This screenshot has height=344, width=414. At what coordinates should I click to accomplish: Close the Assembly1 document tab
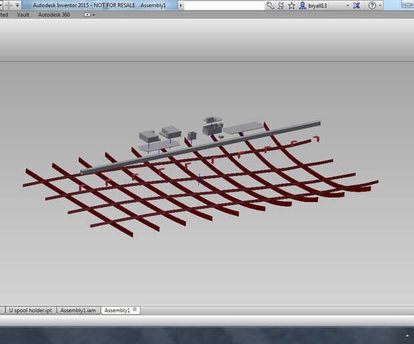[x=135, y=309]
